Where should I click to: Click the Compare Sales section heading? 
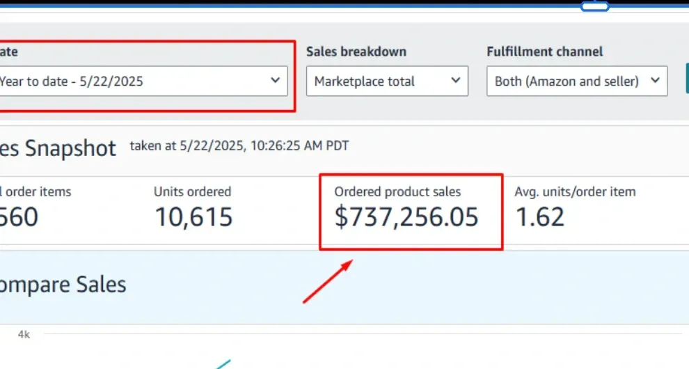(x=63, y=284)
